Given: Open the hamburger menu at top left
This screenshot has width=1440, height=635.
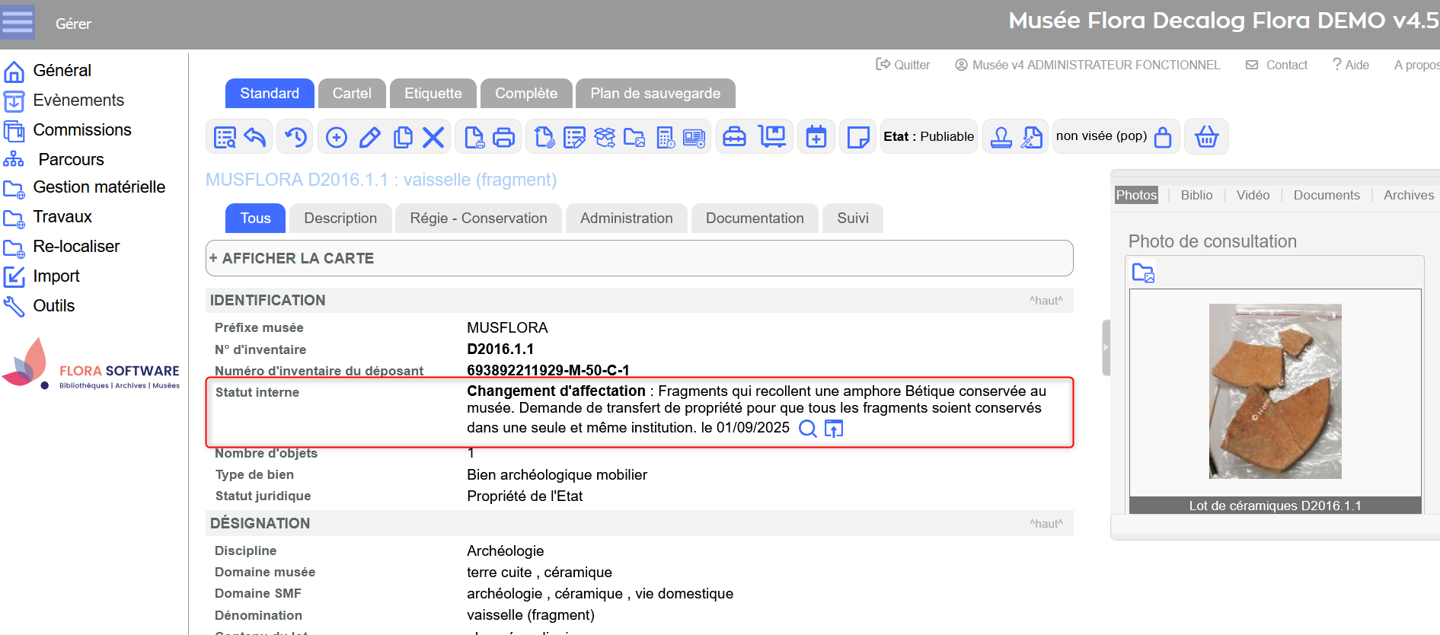Looking at the screenshot, I should pos(18,23).
